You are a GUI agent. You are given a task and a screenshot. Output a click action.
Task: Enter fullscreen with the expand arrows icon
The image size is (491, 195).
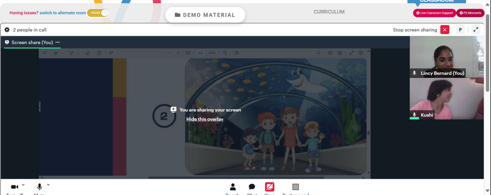(x=476, y=30)
